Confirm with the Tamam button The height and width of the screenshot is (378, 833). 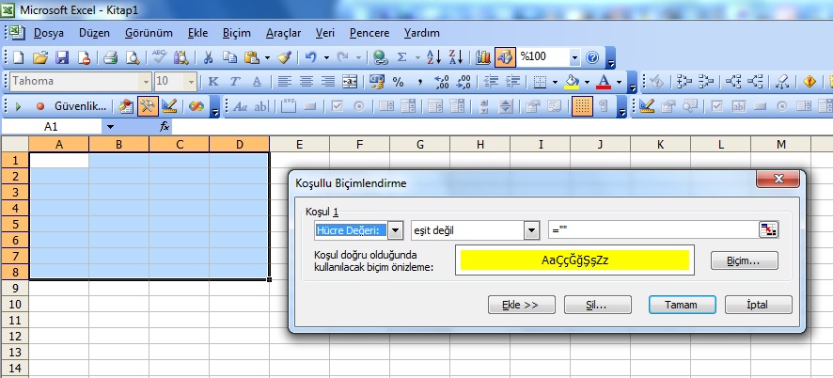click(x=683, y=305)
